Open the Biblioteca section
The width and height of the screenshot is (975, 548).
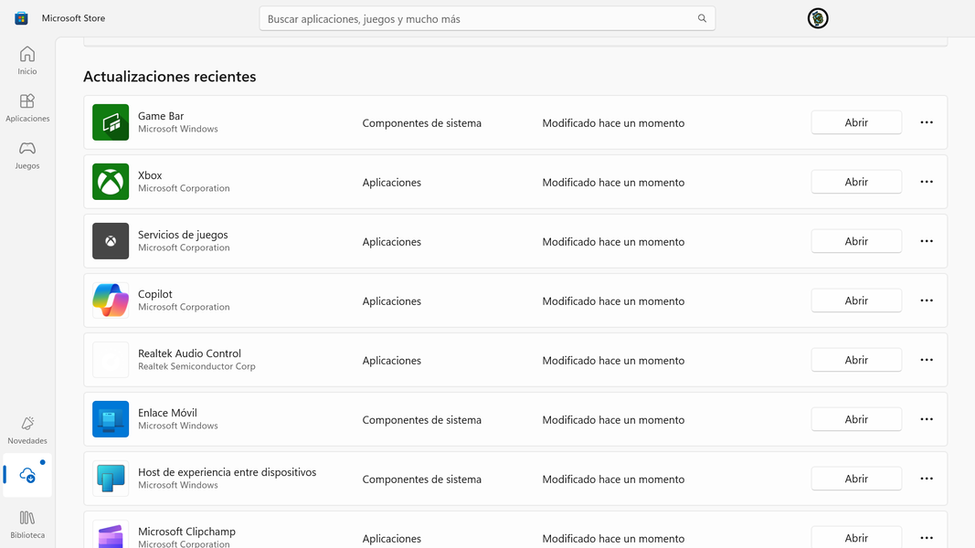click(27, 524)
